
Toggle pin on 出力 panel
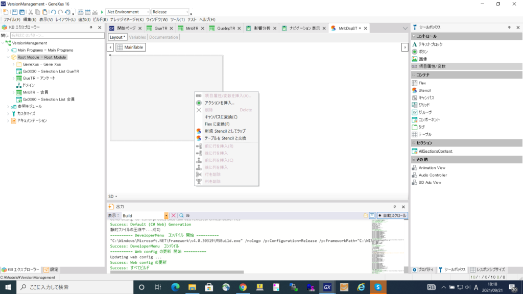(x=395, y=207)
